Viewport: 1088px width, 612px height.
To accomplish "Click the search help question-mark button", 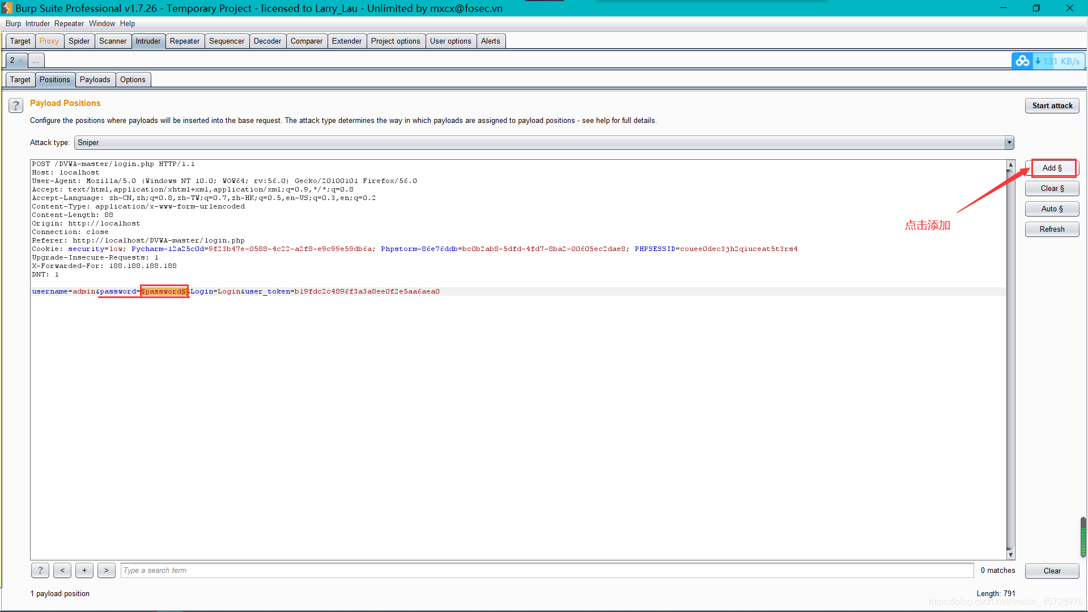I will (40, 570).
